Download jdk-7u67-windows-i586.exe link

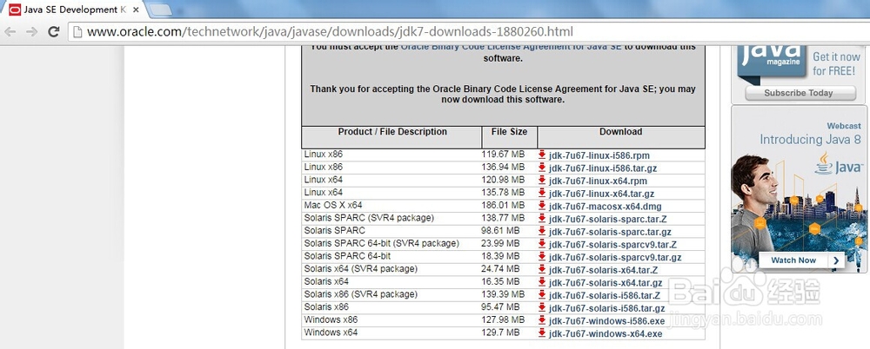[607, 321]
